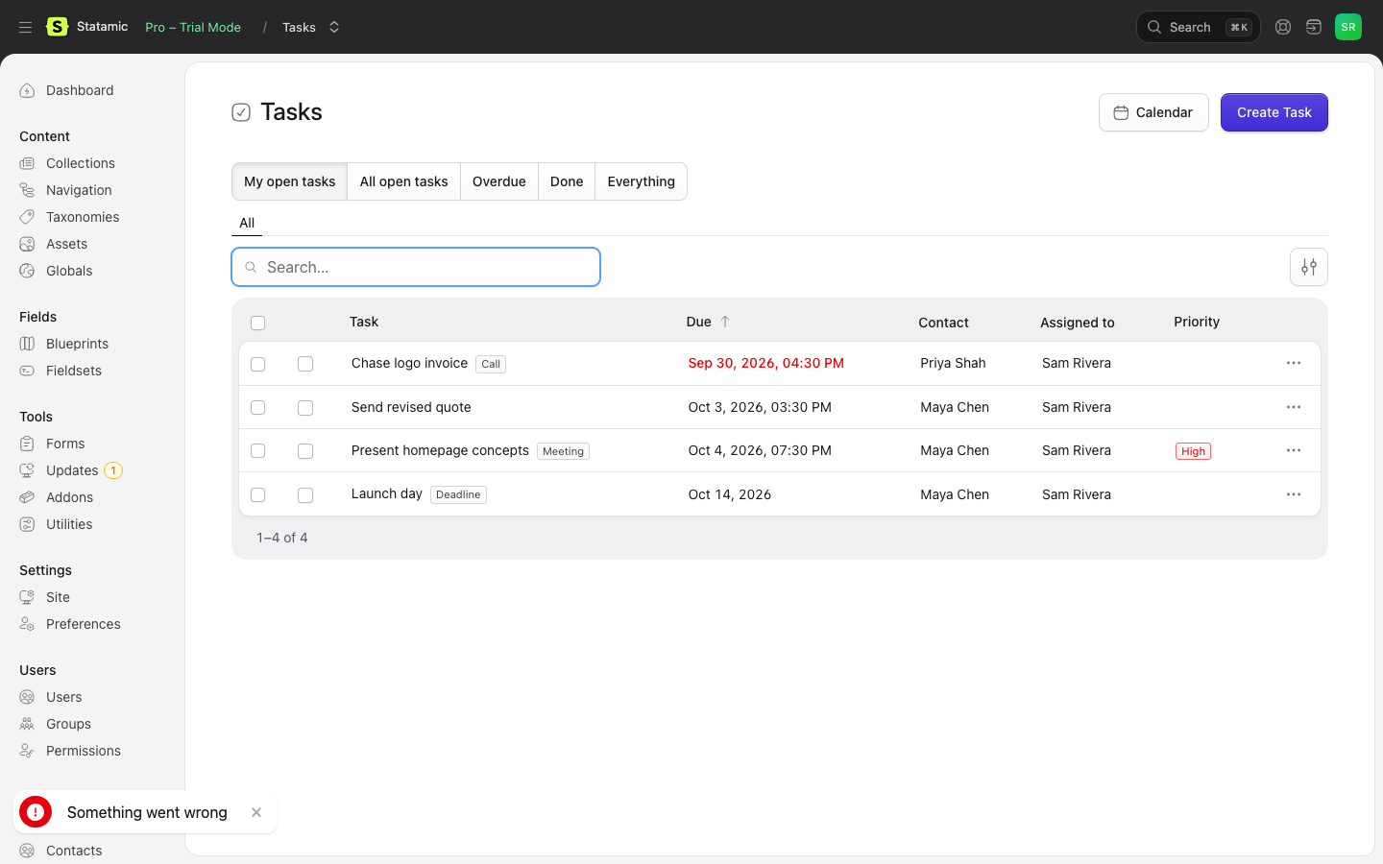Screen dimensions: 1383x864
Task: Expand the Tasks breadcrumb switcher chevron
Action: (x=334, y=27)
